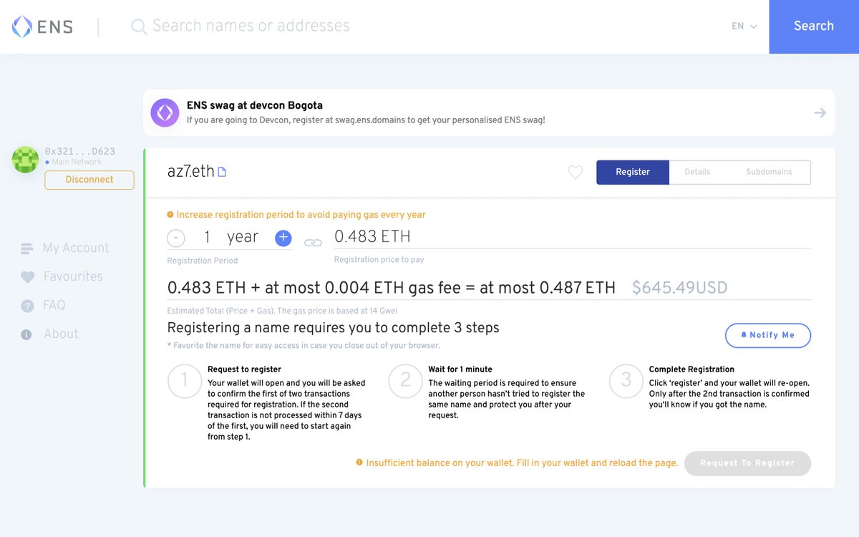This screenshot has width=859, height=537.
Task: Click the az7.eth domain name title
Action: click(190, 172)
